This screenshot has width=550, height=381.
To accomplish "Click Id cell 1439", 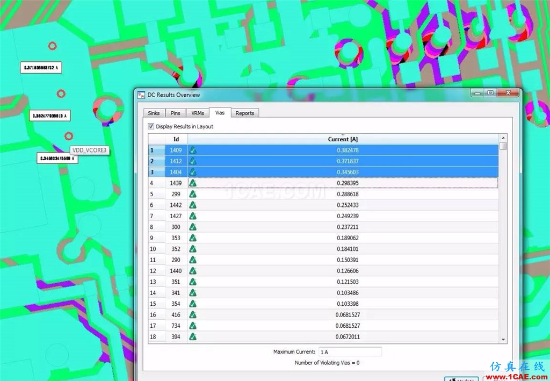I will (176, 183).
